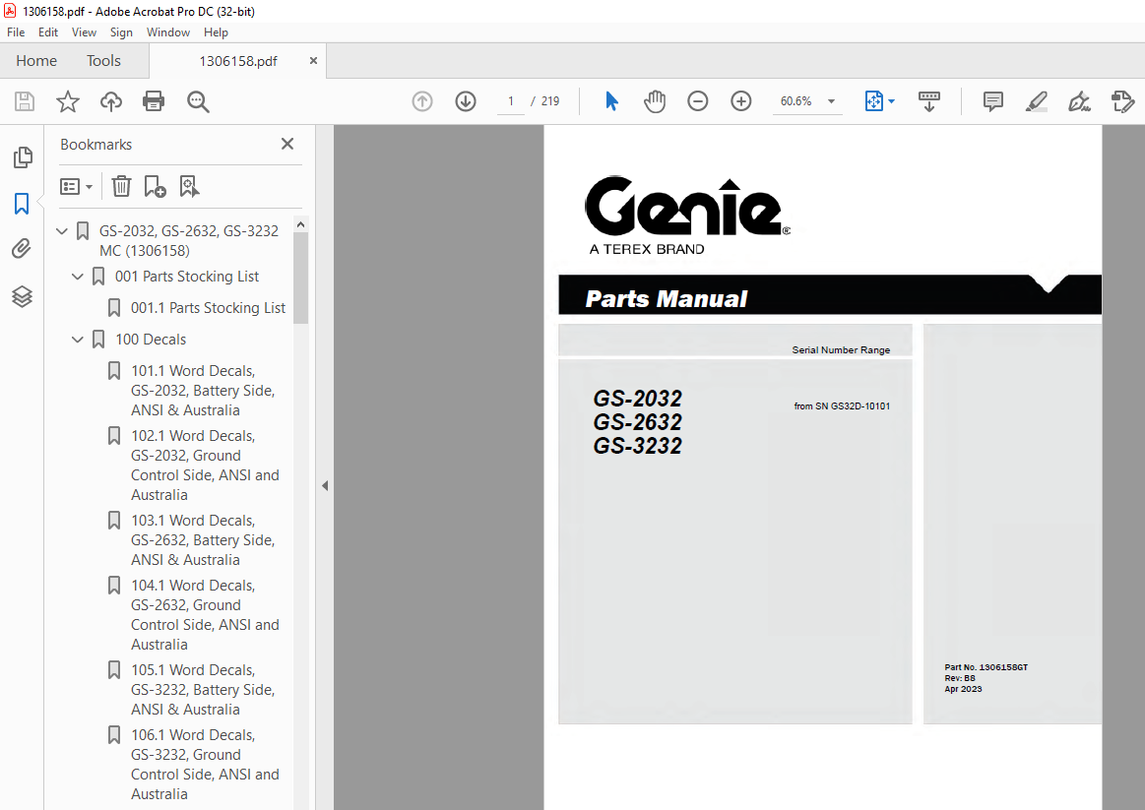Add a comment with note icon
Screen dimensions: 1145x810
(x=993, y=101)
